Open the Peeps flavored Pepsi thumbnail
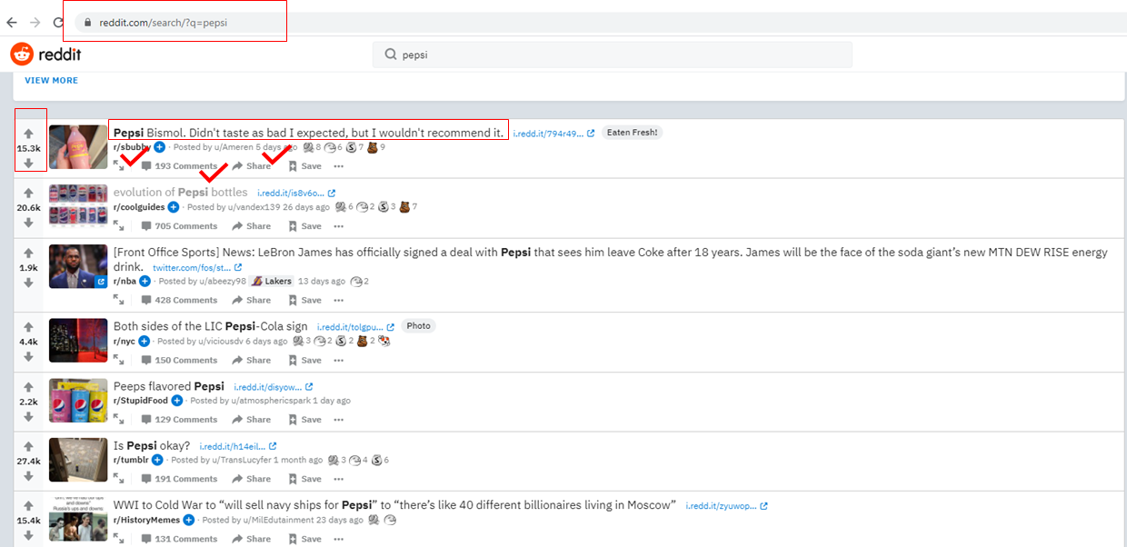Screen dimensions: 1127x547 [78, 401]
